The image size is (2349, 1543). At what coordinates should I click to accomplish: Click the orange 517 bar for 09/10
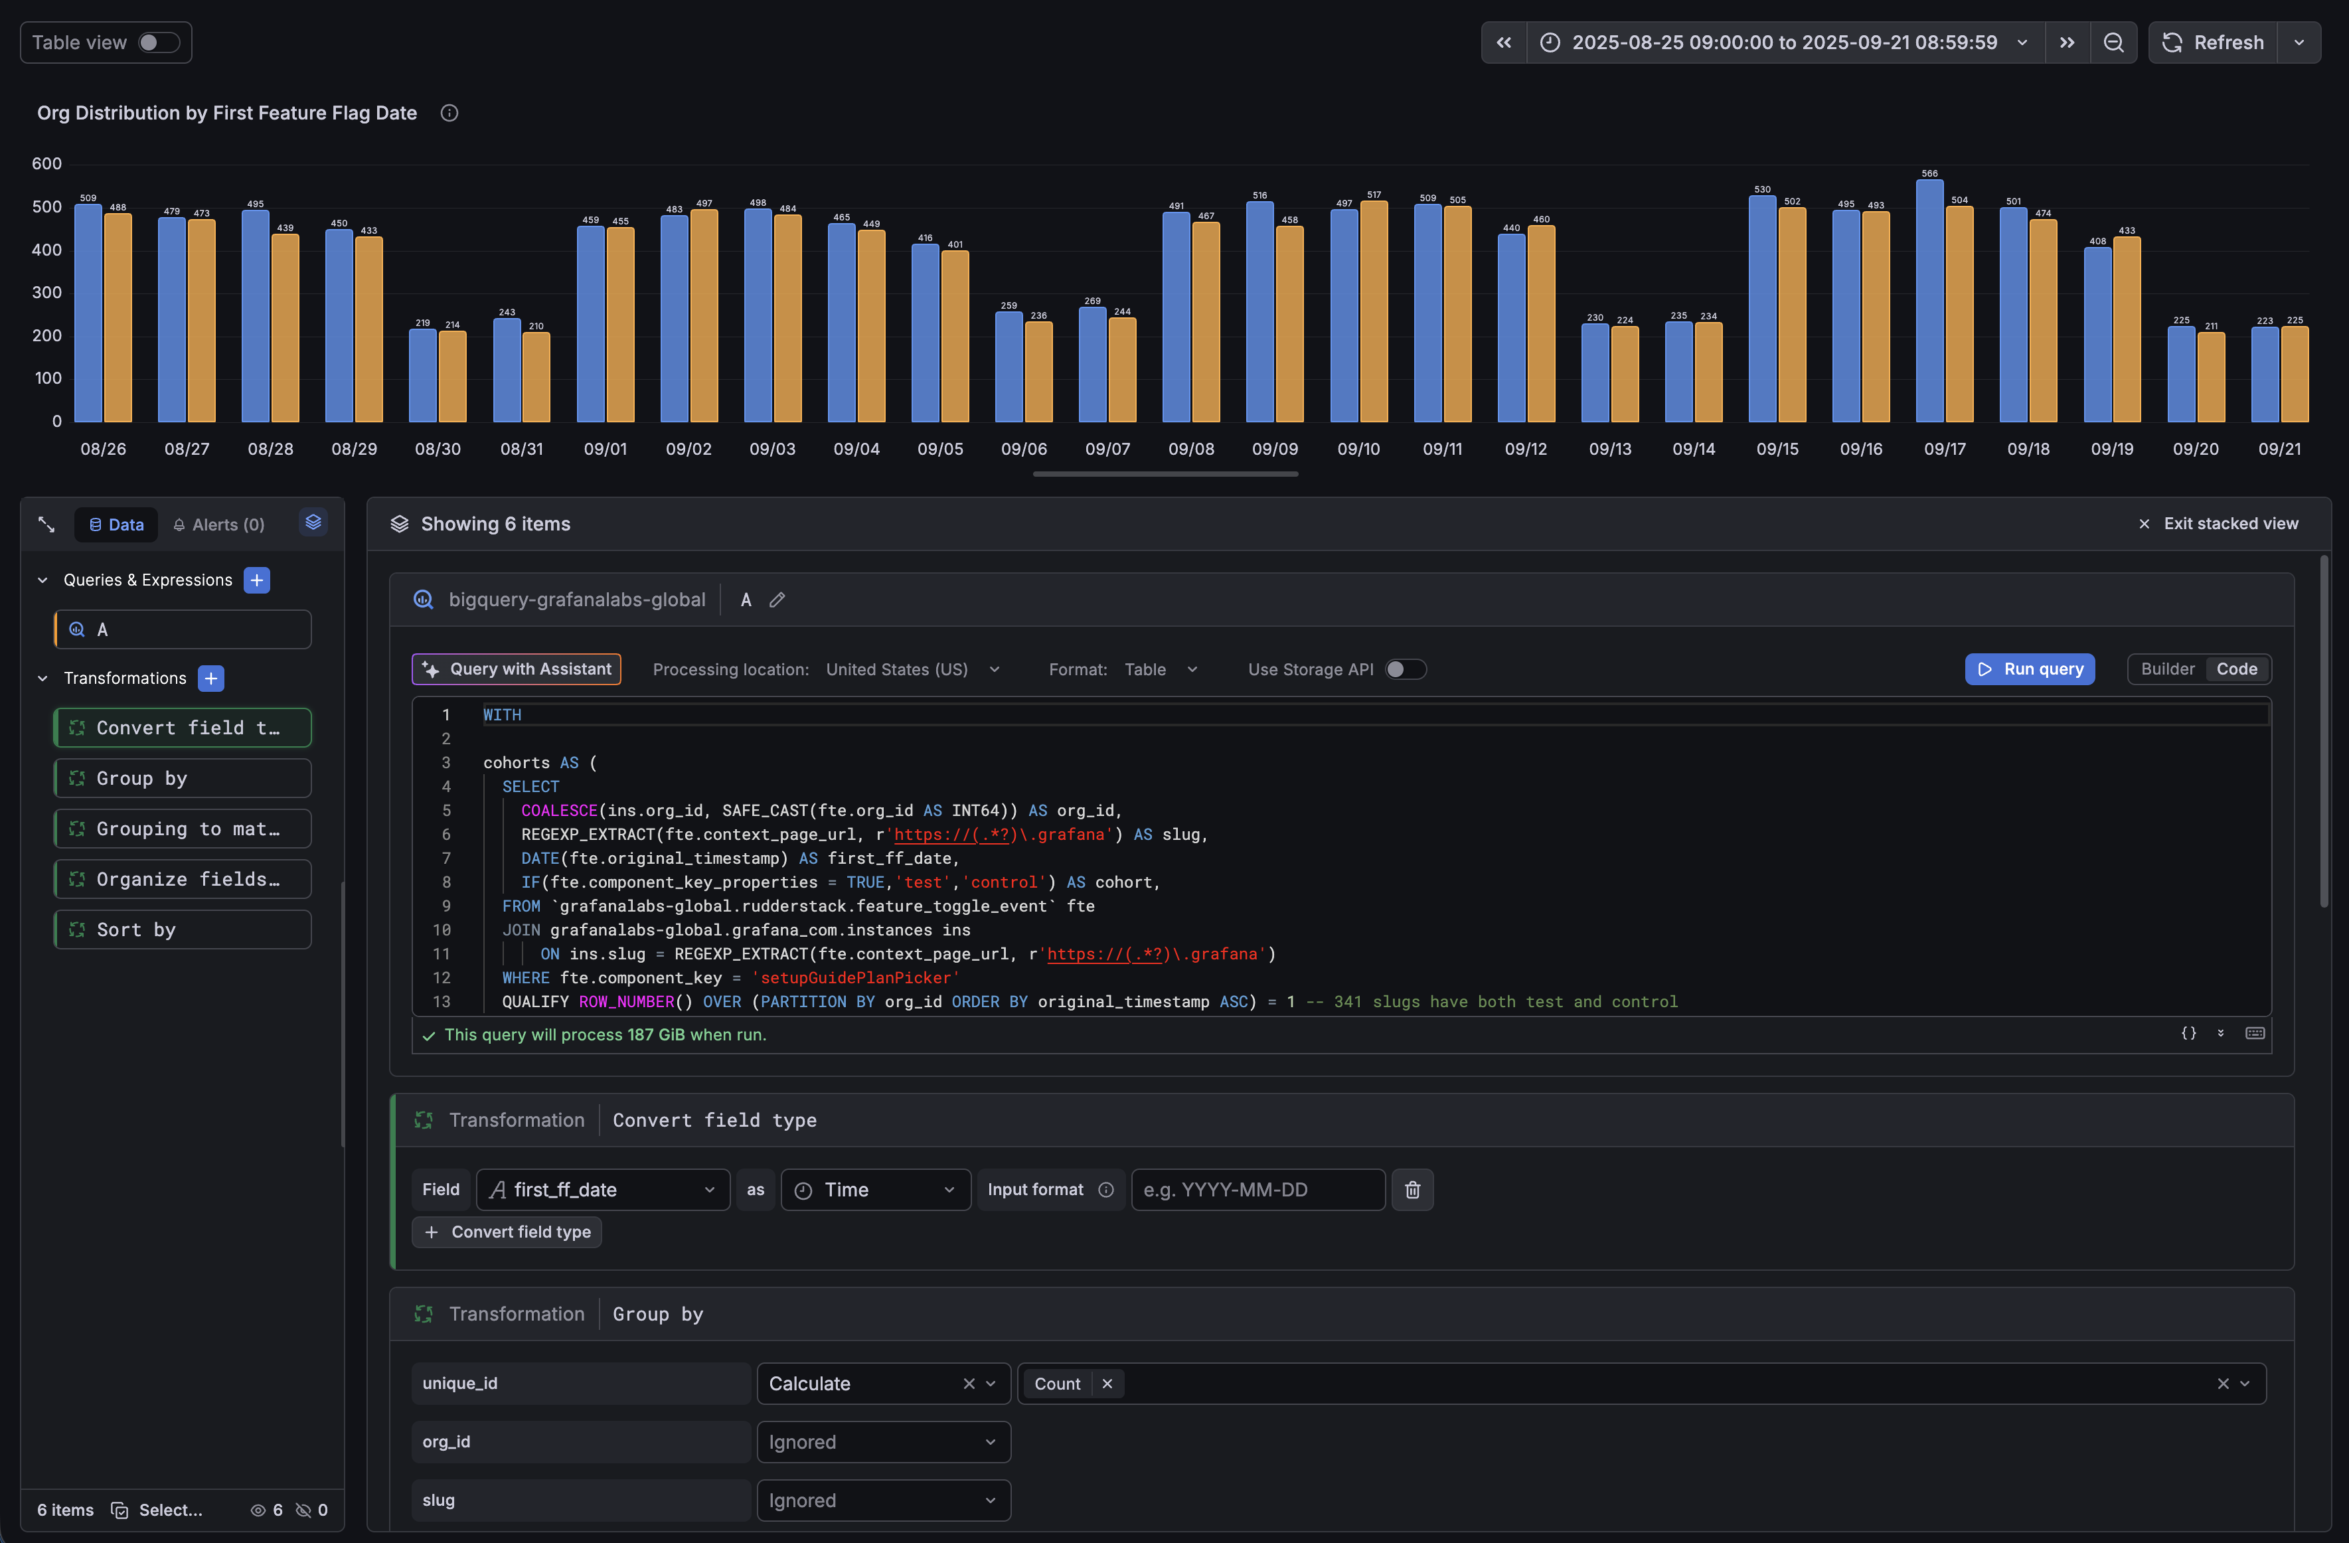tap(1373, 312)
